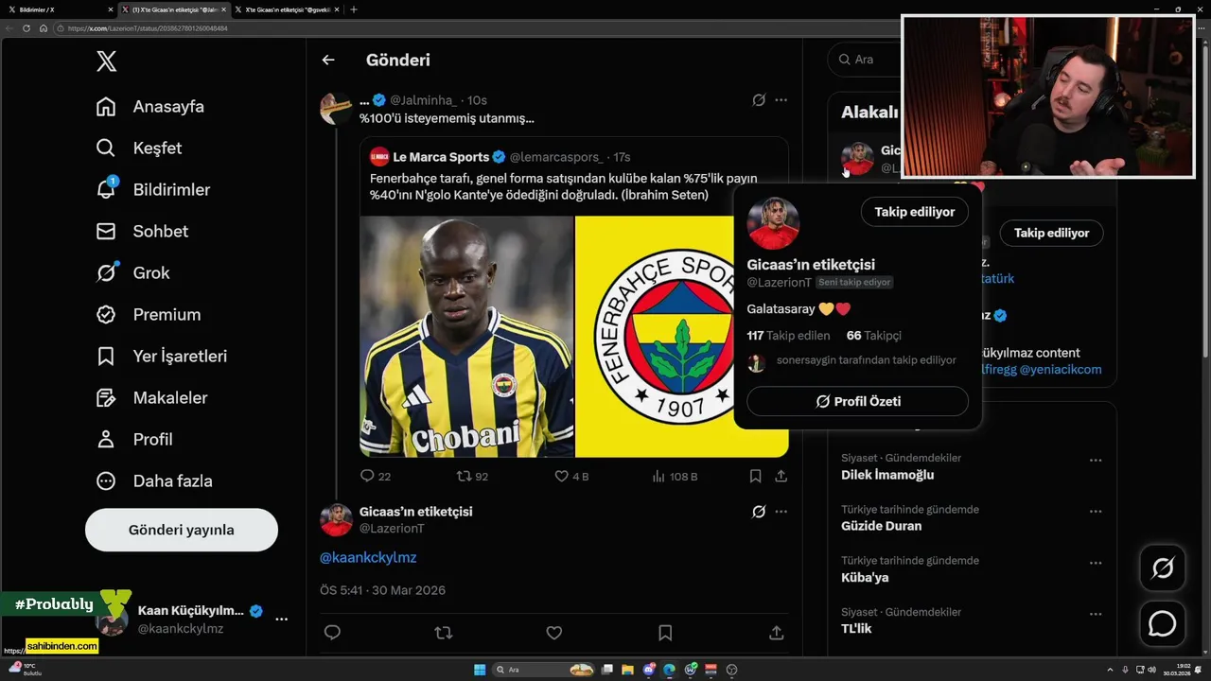Viewport: 1211px width, 681px height.
Task: Toggle Takip ediliyor in the right sidebar
Action: coord(1052,233)
